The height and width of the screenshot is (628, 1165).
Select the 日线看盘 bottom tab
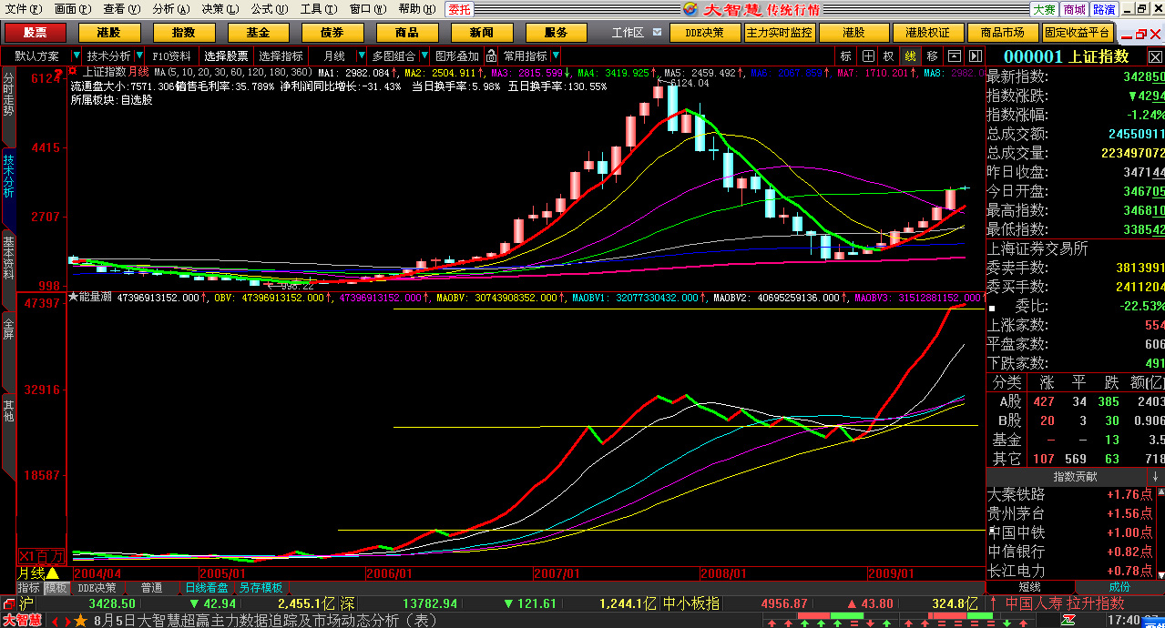(207, 589)
